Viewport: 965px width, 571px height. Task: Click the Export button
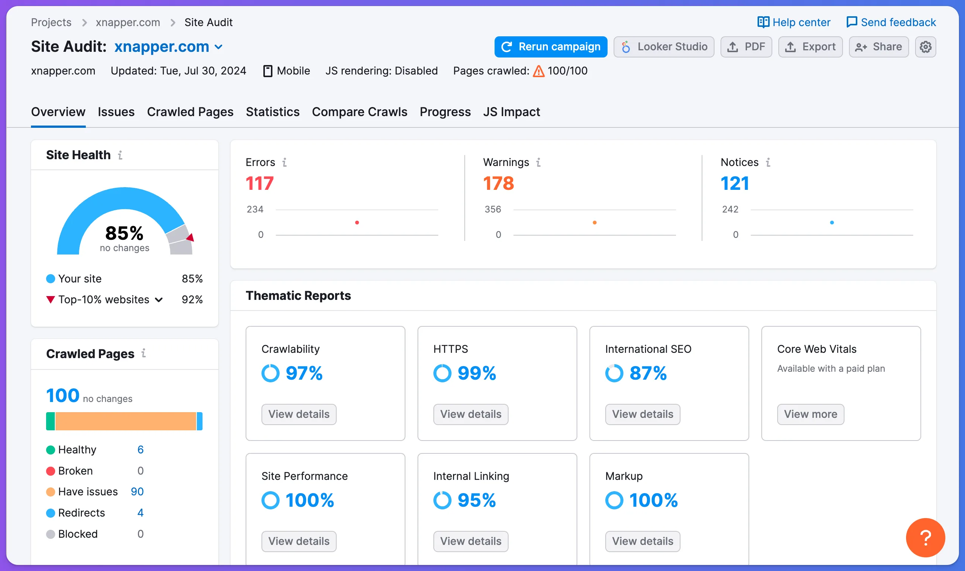click(810, 47)
